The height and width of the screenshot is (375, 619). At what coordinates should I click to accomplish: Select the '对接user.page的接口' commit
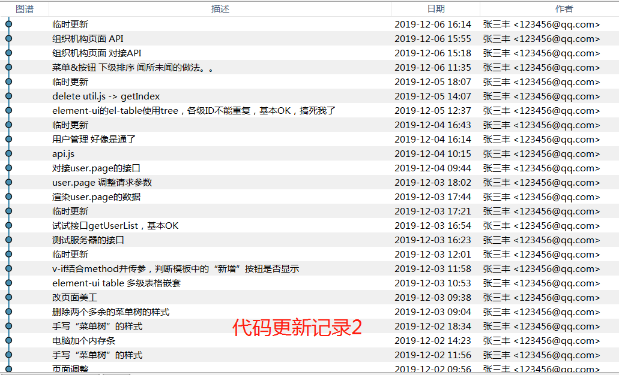pos(96,168)
